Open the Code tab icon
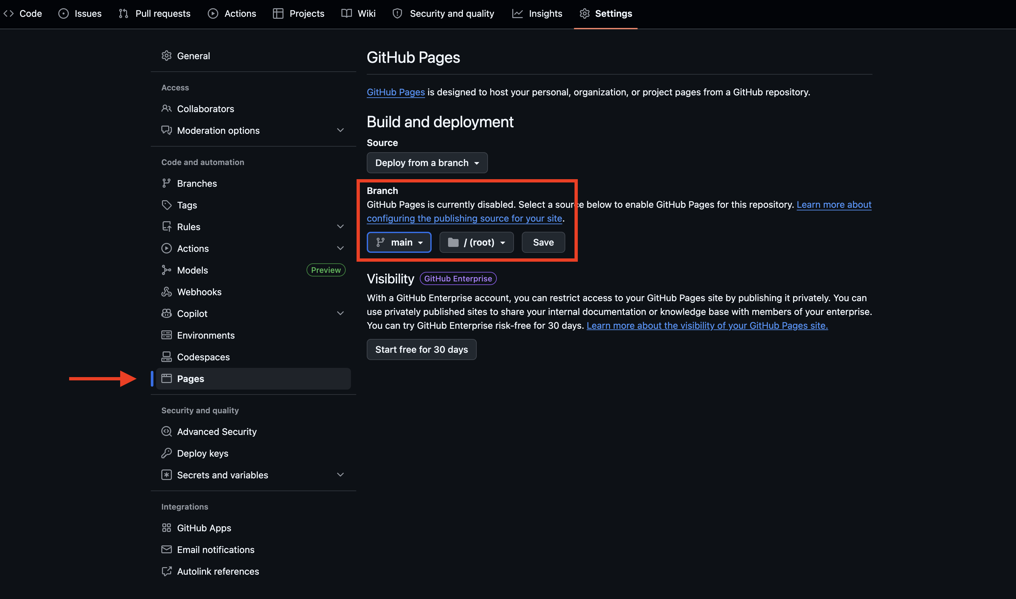The image size is (1016, 599). 9,13
